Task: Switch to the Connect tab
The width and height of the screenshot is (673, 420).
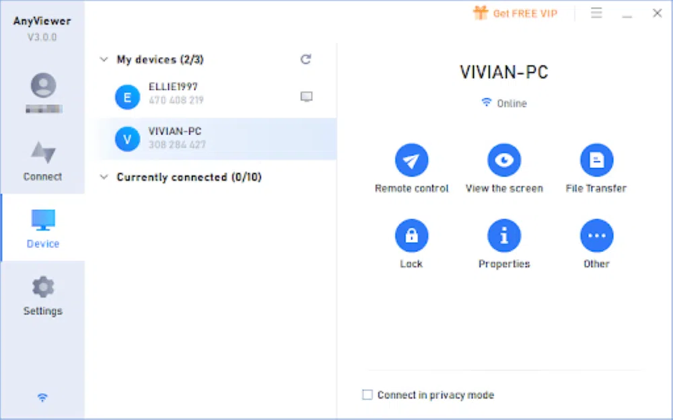Action: coord(42,161)
